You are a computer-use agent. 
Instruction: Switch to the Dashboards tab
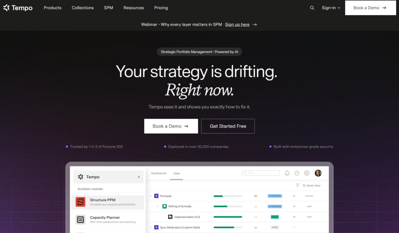159,173
